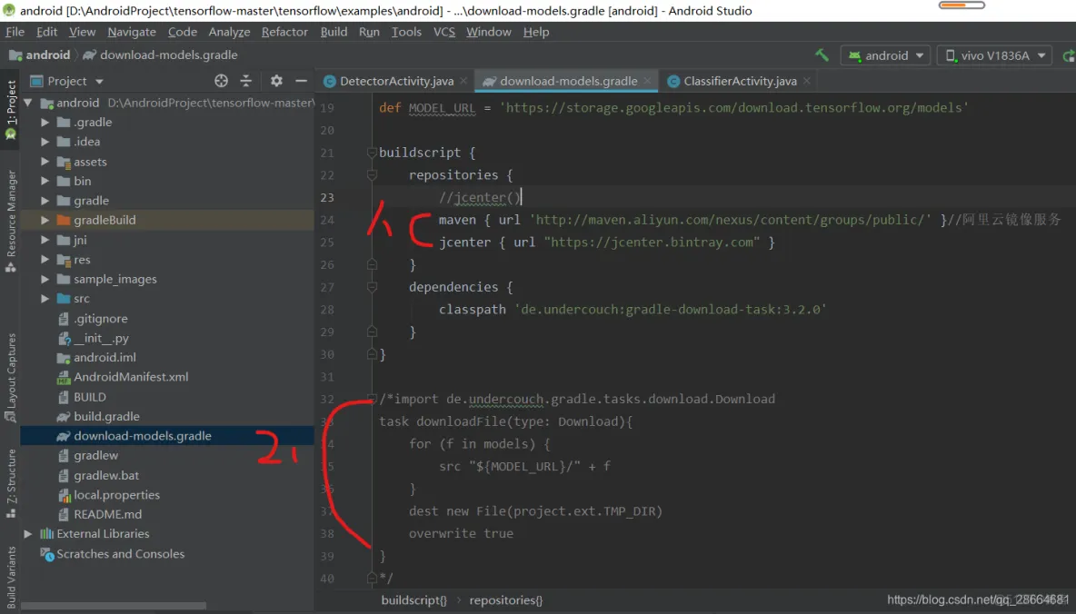Expand the src folder
1076x614 pixels.
45,299
